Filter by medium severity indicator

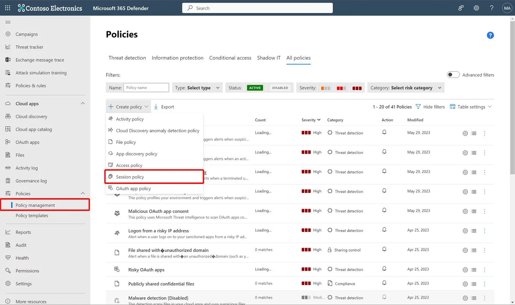coord(341,88)
